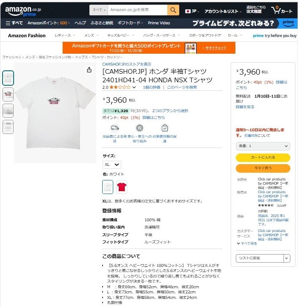The image size is (298, 307).
Task: Open the メンズ fashion menu
Action: [x=91, y=35]
